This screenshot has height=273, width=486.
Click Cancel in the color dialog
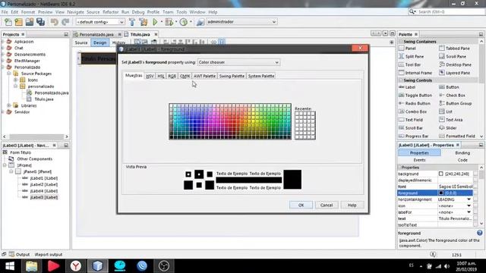coord(327,205)
